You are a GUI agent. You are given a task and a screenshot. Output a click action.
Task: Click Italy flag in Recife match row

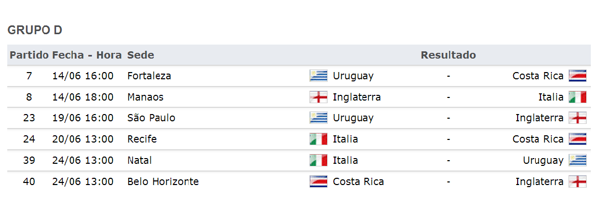[x=318, y=139]
